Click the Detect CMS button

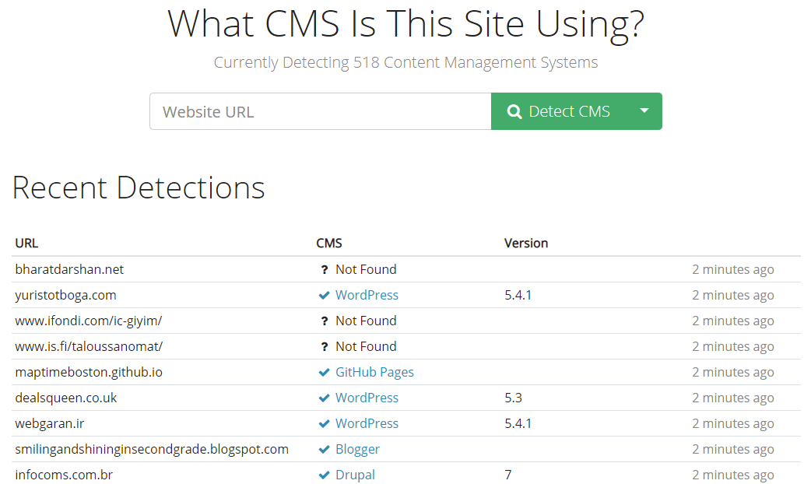pyautogui.click(x=559, y=111)
